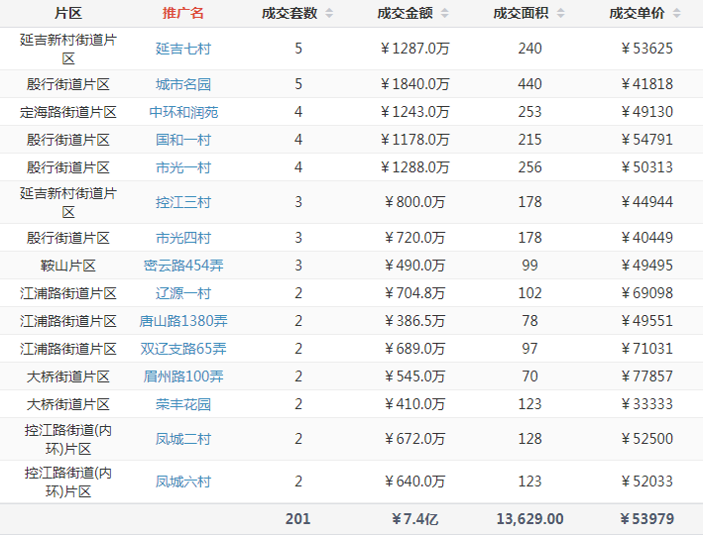Sort by 成交面积 column arrow icon
The image size is (703, 536).
pos(560,14)
